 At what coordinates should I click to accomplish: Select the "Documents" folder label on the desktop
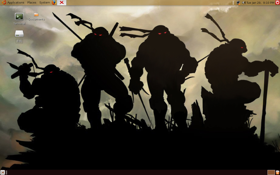click(36, 19)
